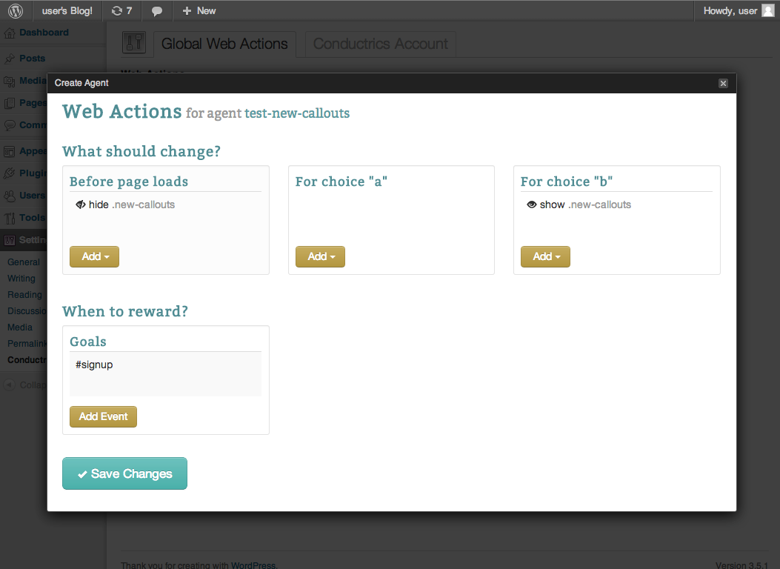Open Add dropdown under For choice "a"
The height and width of the screenshot is (569, 780).
320,256
